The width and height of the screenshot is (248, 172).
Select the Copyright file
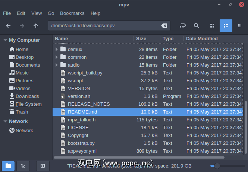coord(148,136)
